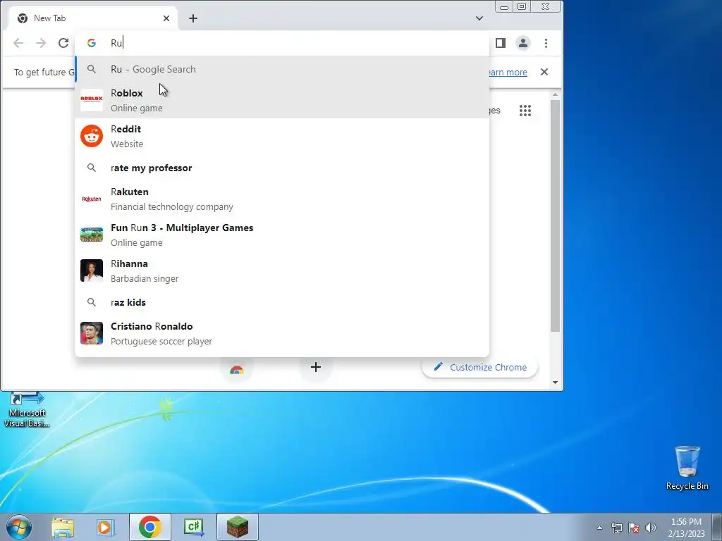Open the clock showing 1:56 PM

pos(686,528)
